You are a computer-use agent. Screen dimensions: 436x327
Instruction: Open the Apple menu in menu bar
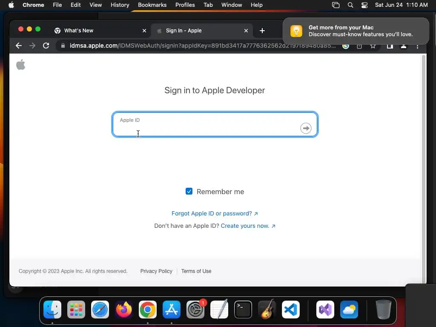pos(11,5)
